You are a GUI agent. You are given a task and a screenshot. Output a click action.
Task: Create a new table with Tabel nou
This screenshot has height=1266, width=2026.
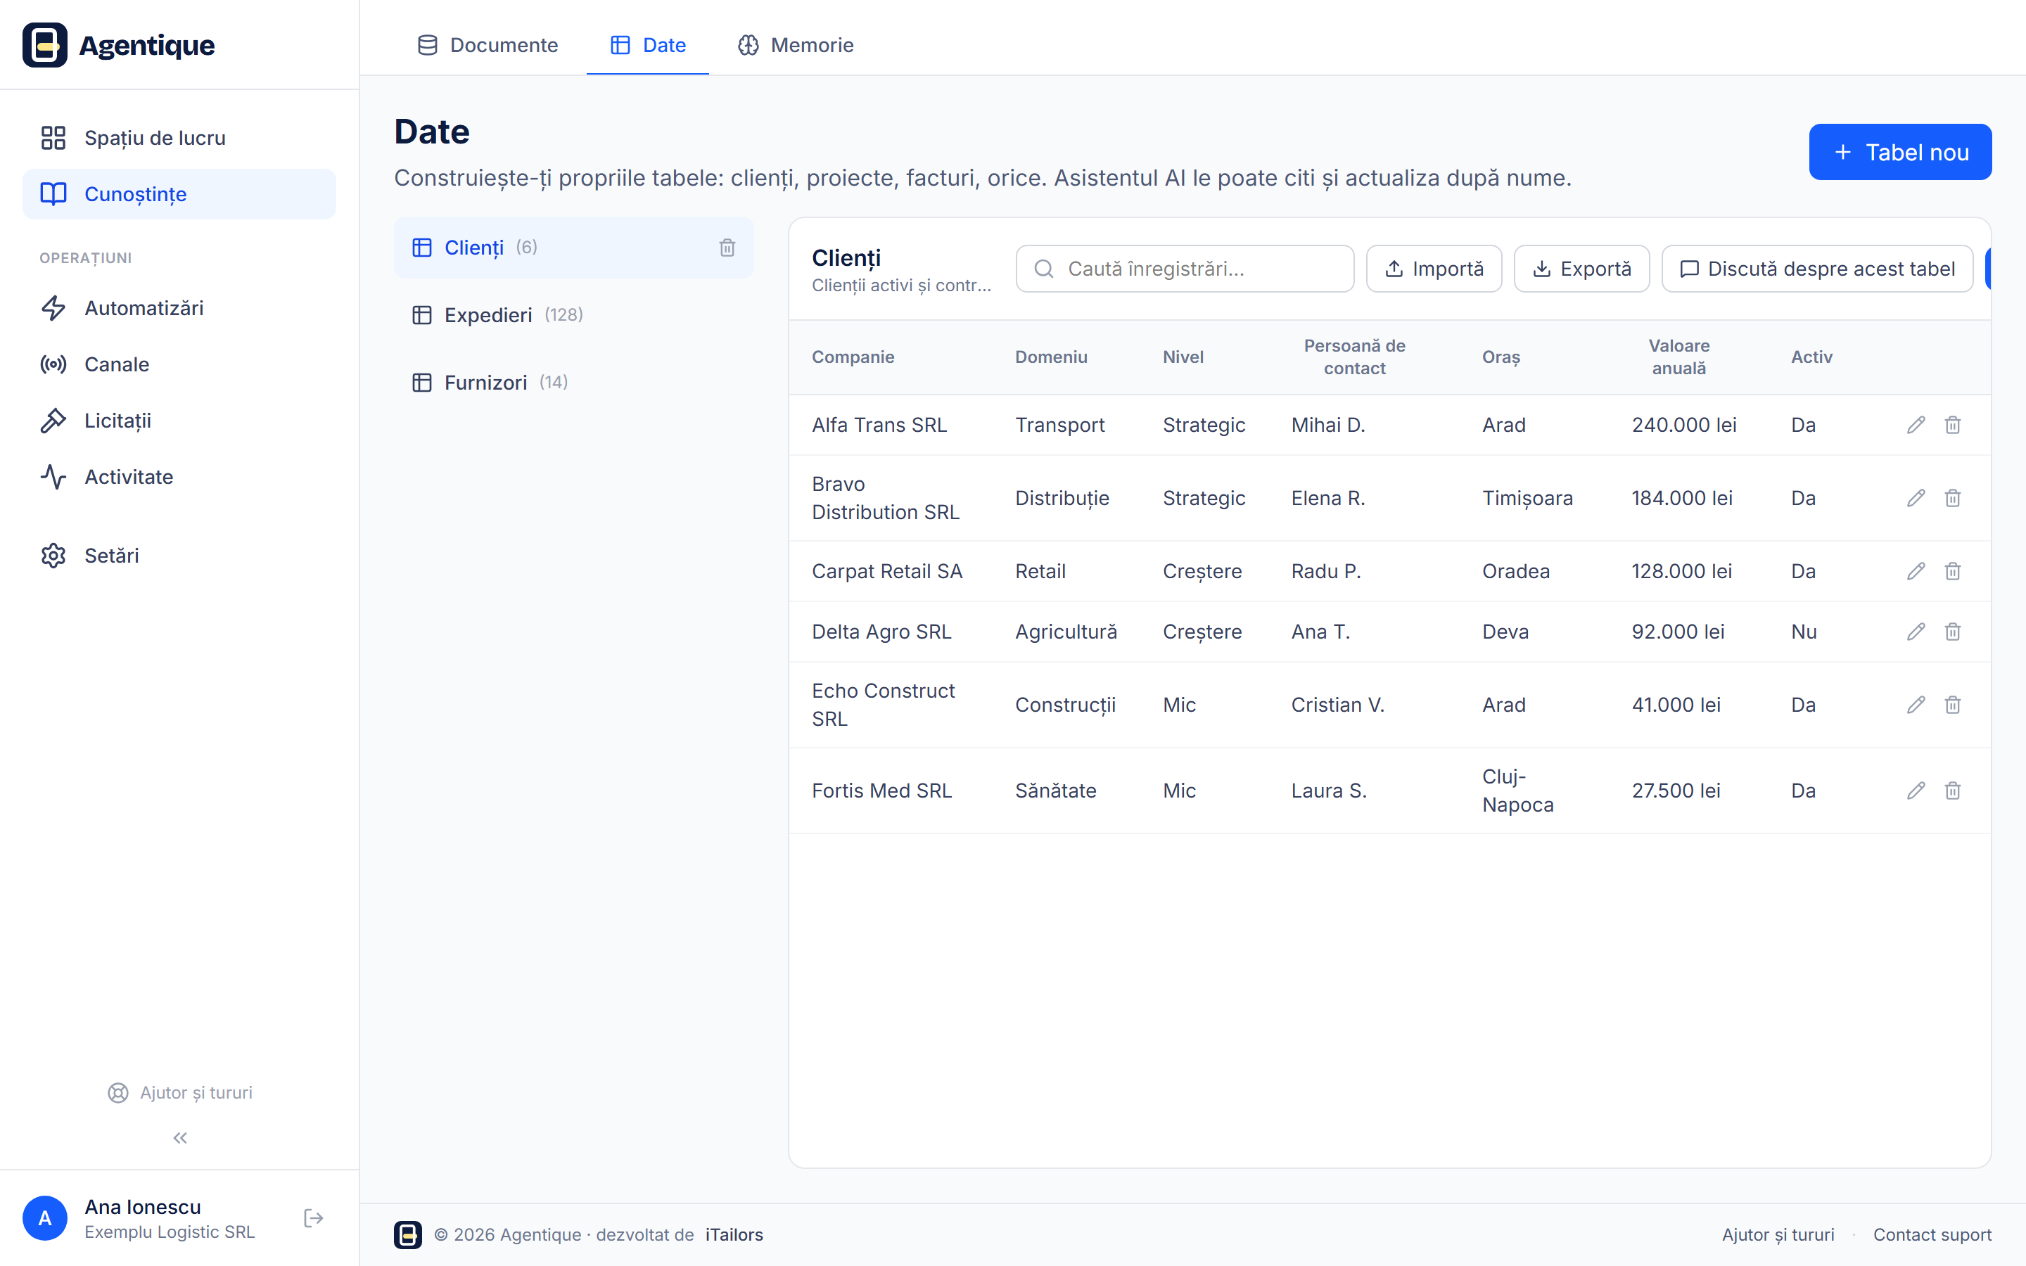tap(1899, 151)
